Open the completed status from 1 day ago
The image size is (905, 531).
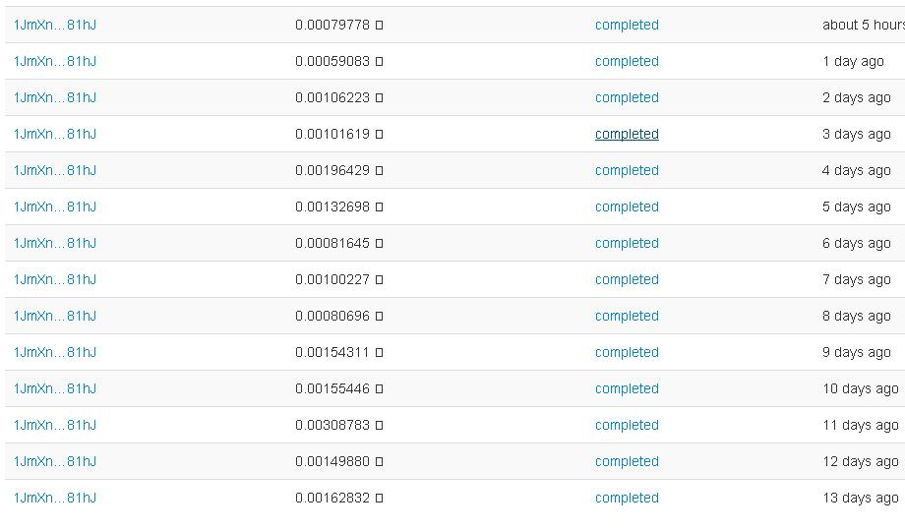tap(627, 61)
